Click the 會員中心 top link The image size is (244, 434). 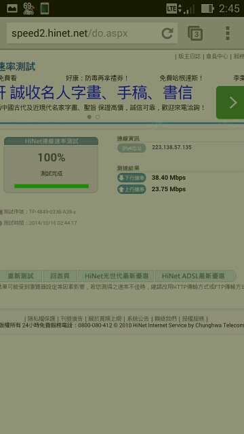click(217, 56)
